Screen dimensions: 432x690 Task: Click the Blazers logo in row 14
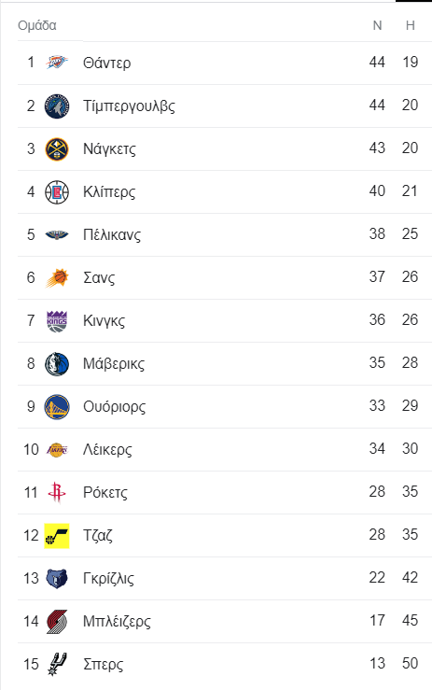[57, 621]
